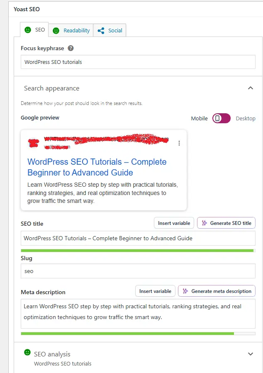Open the three-dot menu in Google preview

click(179, 143)
